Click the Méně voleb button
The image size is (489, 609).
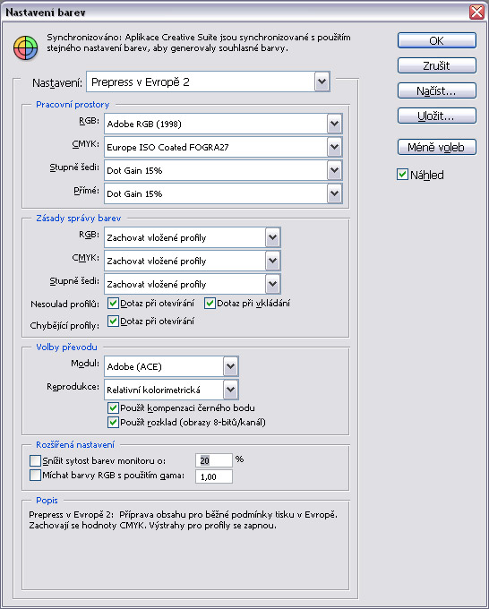coord(436,147)
